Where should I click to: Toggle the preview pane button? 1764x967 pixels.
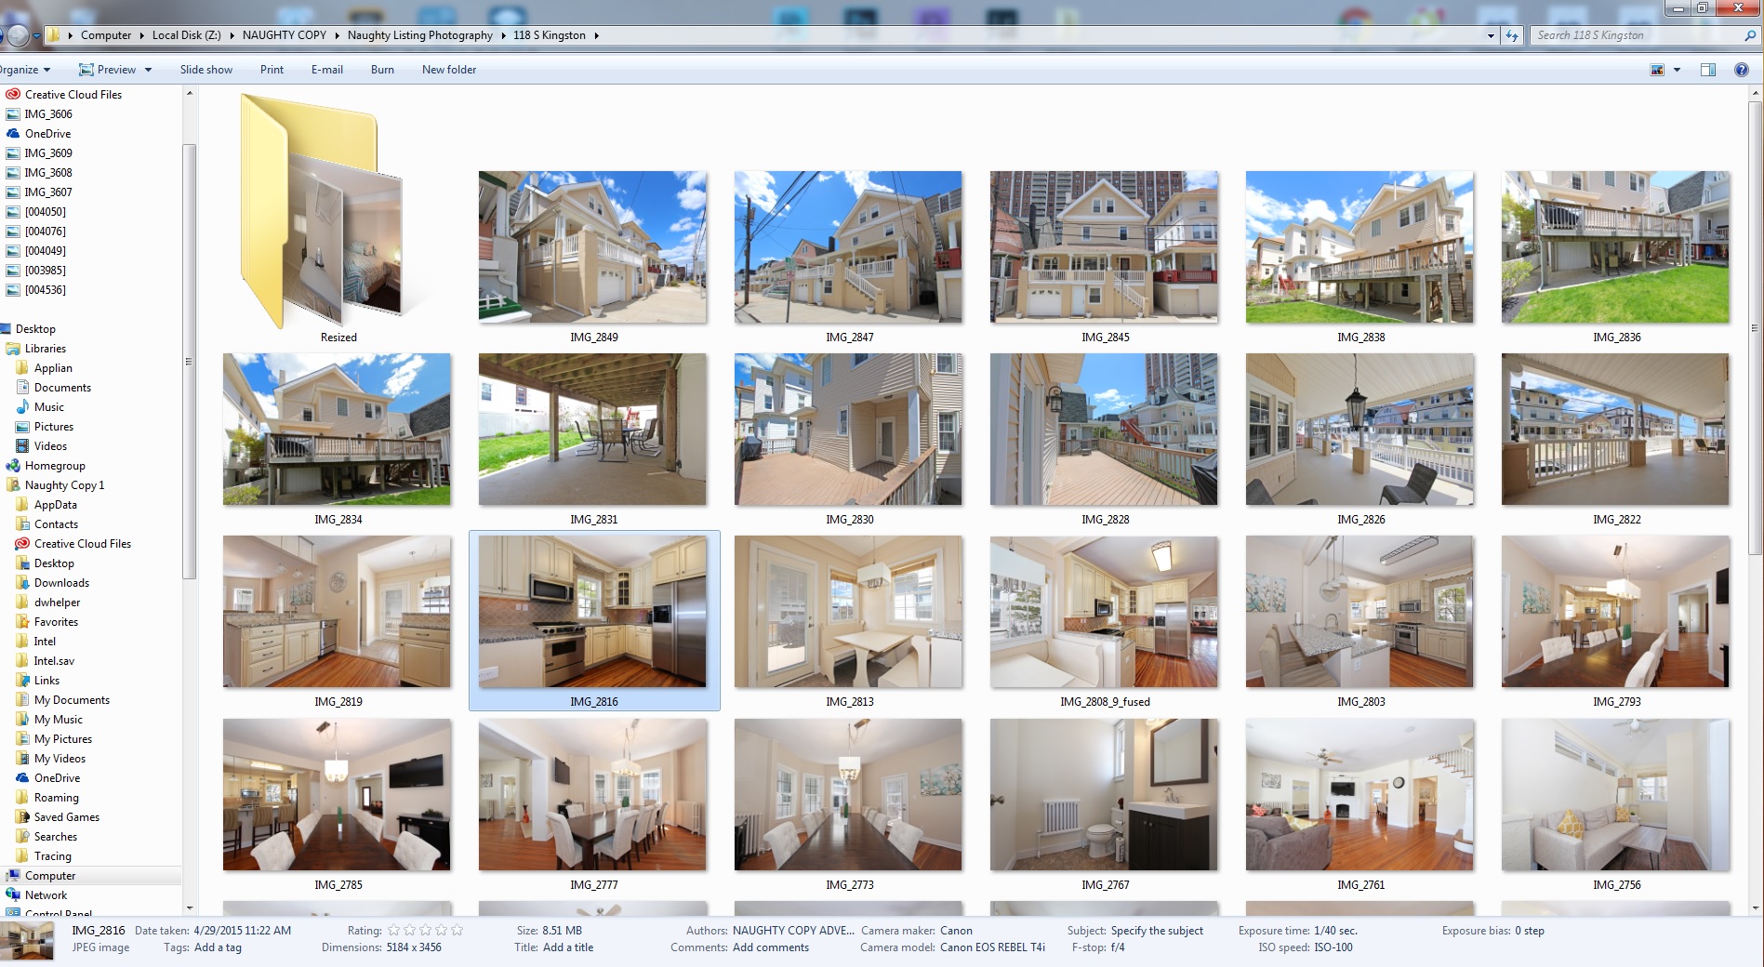click(x=1707, y=70)
